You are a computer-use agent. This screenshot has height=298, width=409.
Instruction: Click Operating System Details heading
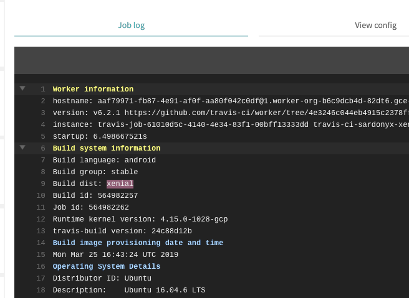107,266
